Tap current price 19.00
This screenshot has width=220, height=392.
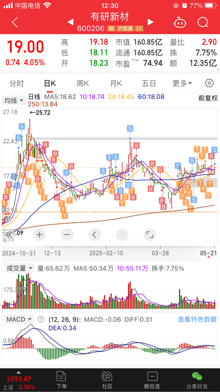coord(25,47)
